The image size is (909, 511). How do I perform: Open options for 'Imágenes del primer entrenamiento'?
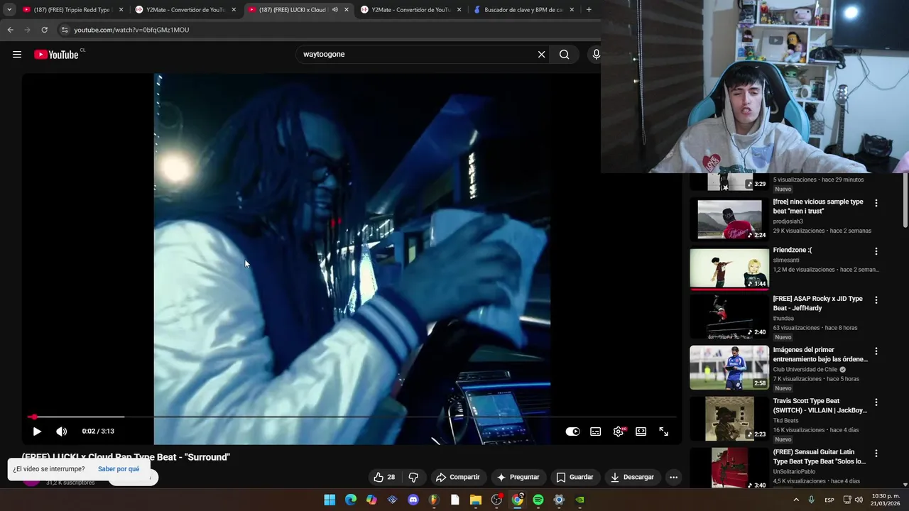tap(876, 351)
